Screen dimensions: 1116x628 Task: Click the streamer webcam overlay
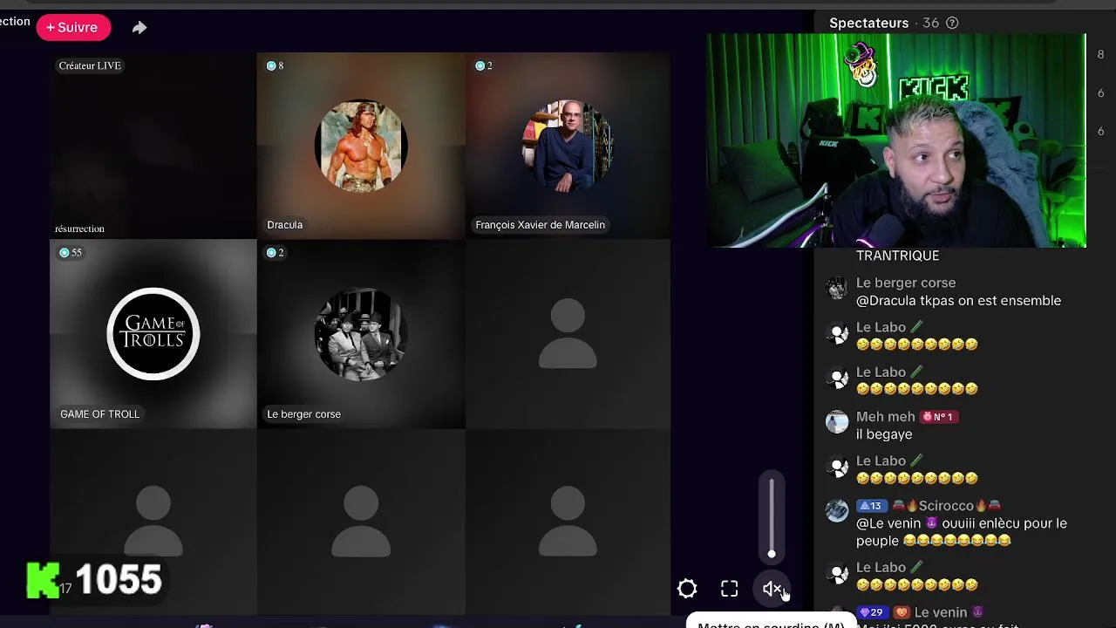pyautogui.click(x=896, y=140)
